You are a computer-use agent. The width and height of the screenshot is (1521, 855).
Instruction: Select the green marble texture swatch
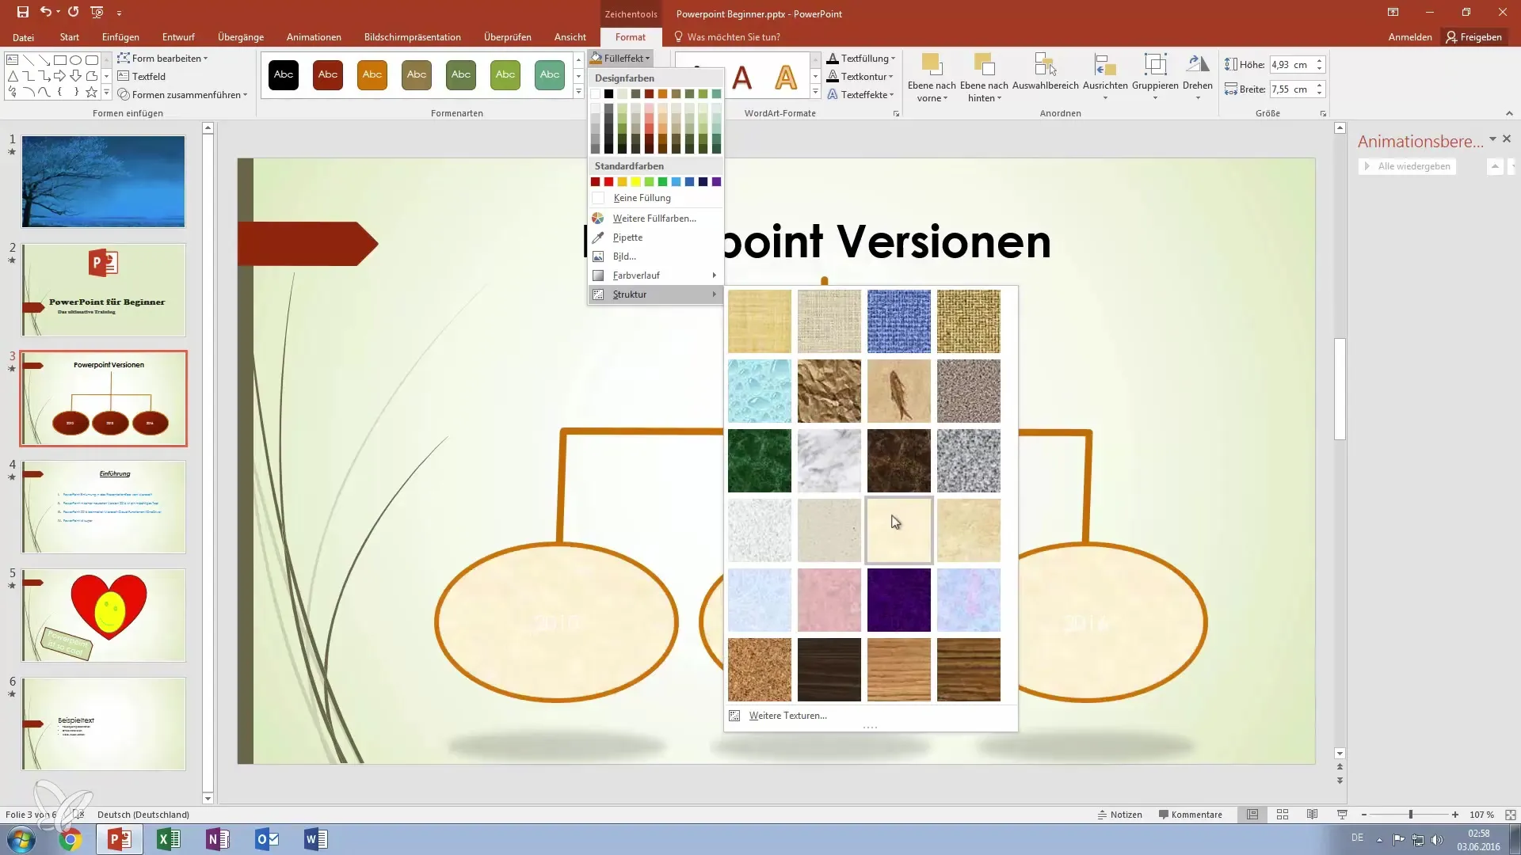pos(759,461)
